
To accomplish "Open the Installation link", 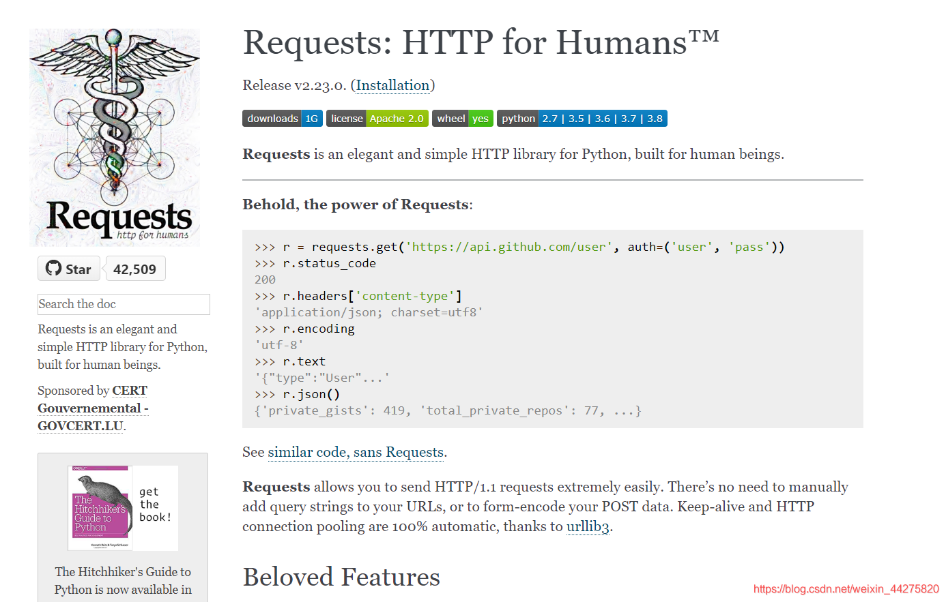I will [392, 85].
